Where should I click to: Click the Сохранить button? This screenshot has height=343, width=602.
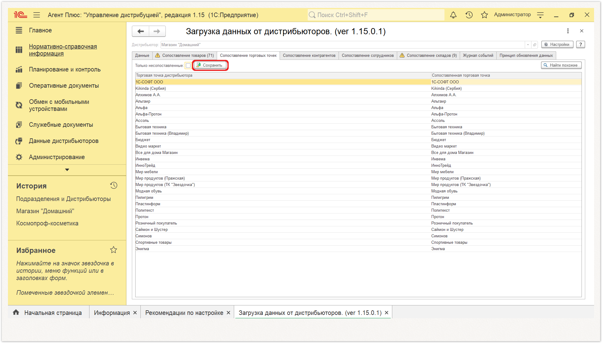(210, 65)
